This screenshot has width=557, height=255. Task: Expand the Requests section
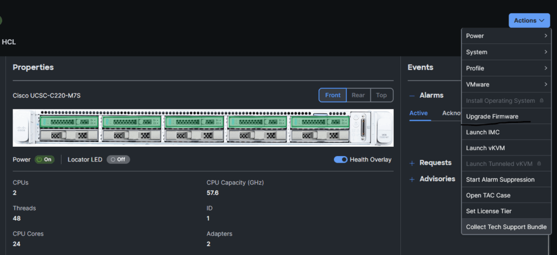(x=412, y=163)
